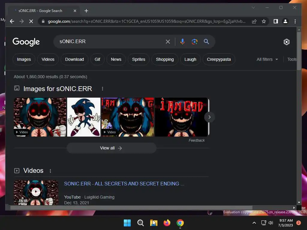Open a new tab with plus button

point(86,11)
